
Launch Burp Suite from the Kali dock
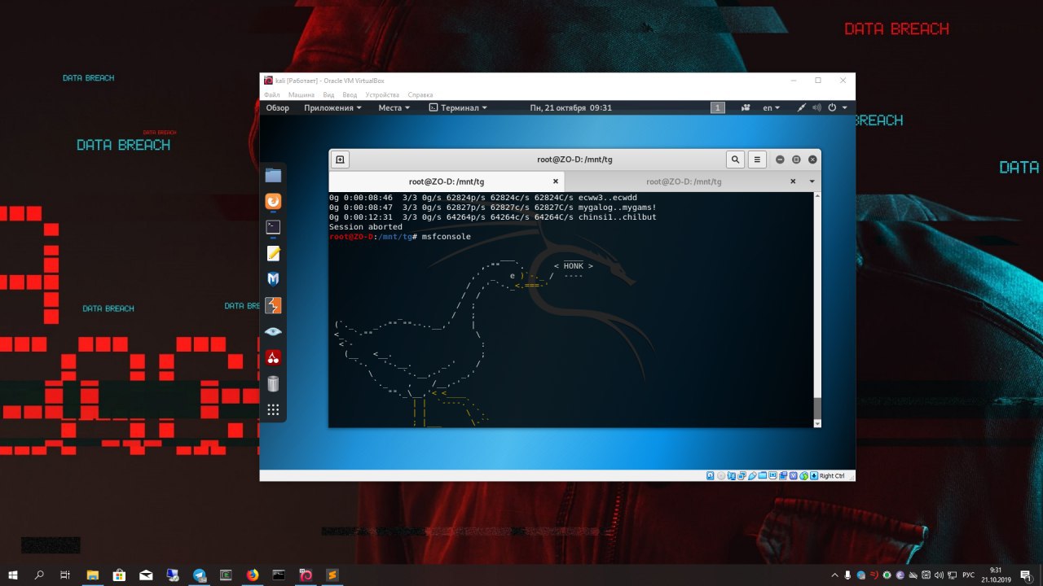point(273,305)
